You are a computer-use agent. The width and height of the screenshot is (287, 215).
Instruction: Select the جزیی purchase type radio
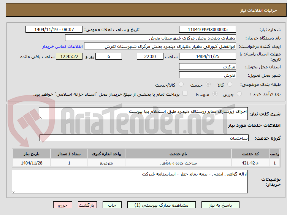tap(239, 94)
